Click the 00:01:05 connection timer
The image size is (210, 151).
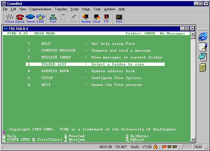click(x=106, y=147)
